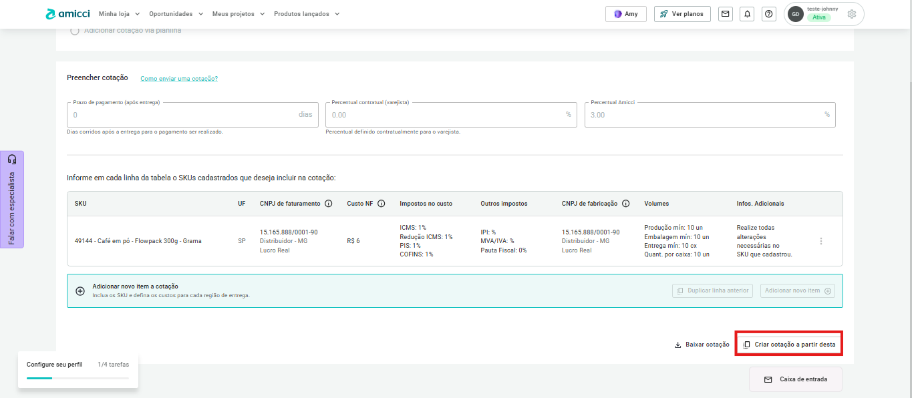Click ICMS: 1% tax text

click(413, 228)
